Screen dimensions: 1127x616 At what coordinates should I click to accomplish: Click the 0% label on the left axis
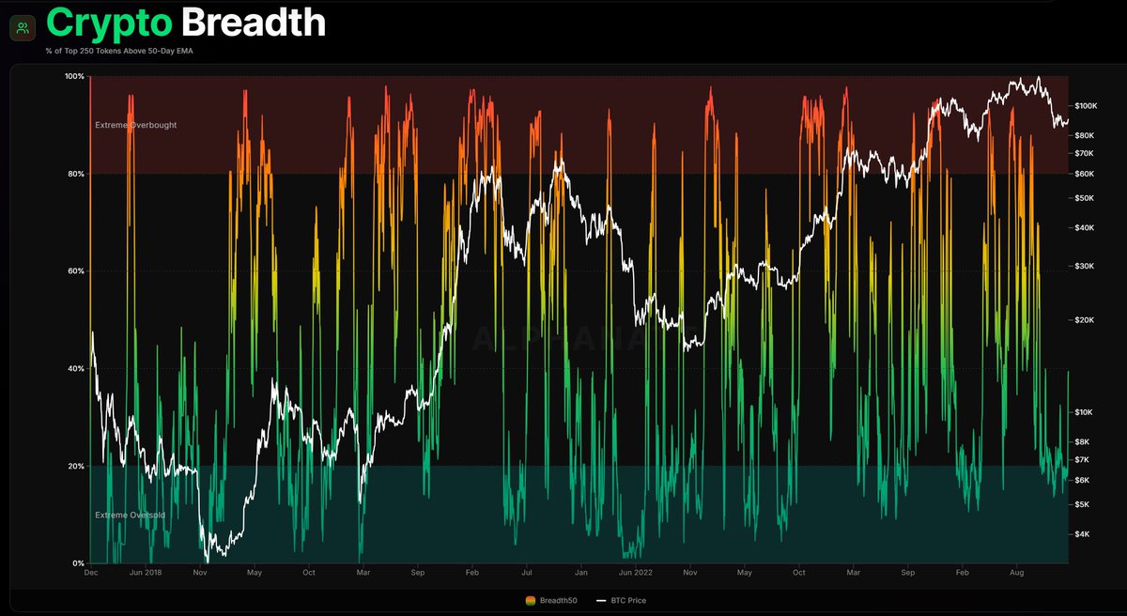78,563
